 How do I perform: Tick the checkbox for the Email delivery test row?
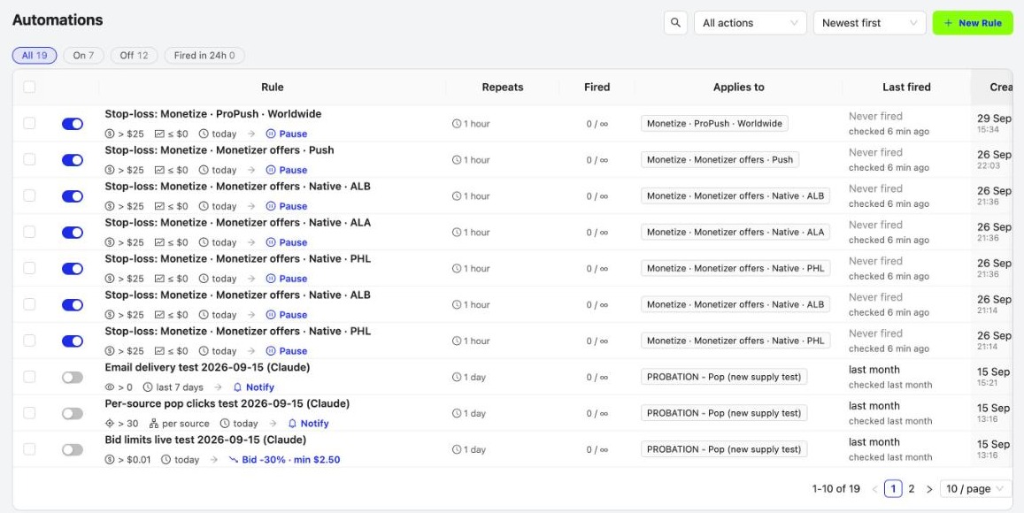29,377
